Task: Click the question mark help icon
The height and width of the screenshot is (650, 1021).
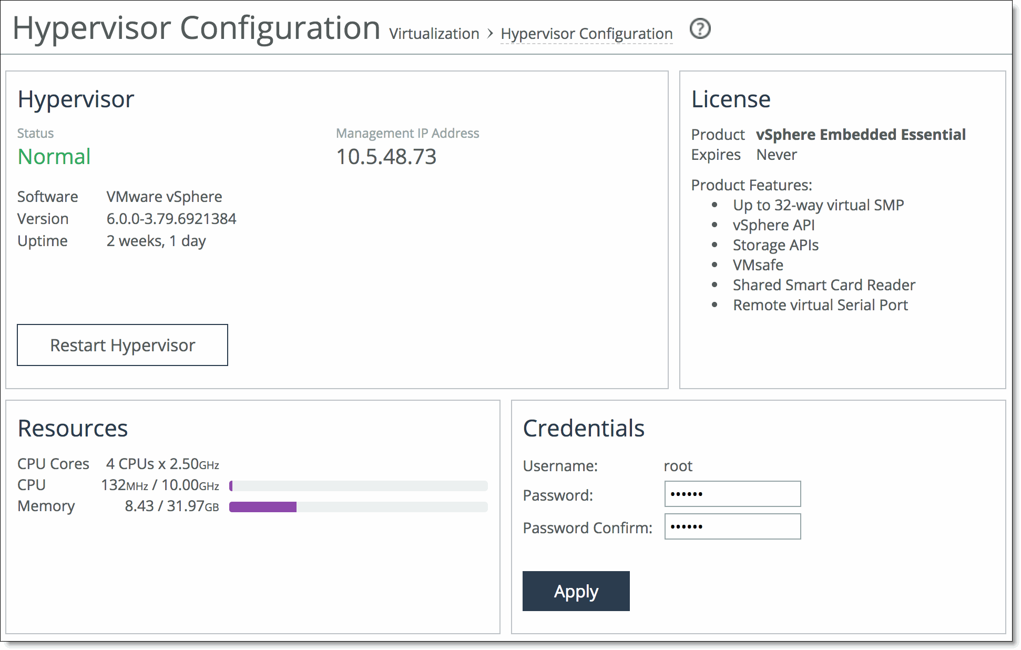Action: (700, 29)
